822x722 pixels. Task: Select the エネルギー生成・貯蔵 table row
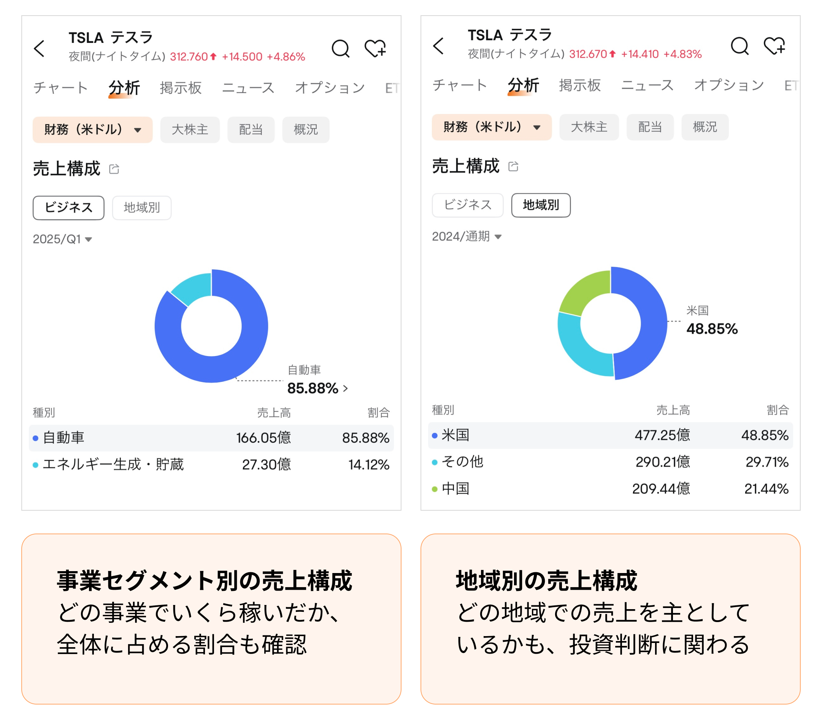click(211, 464)
